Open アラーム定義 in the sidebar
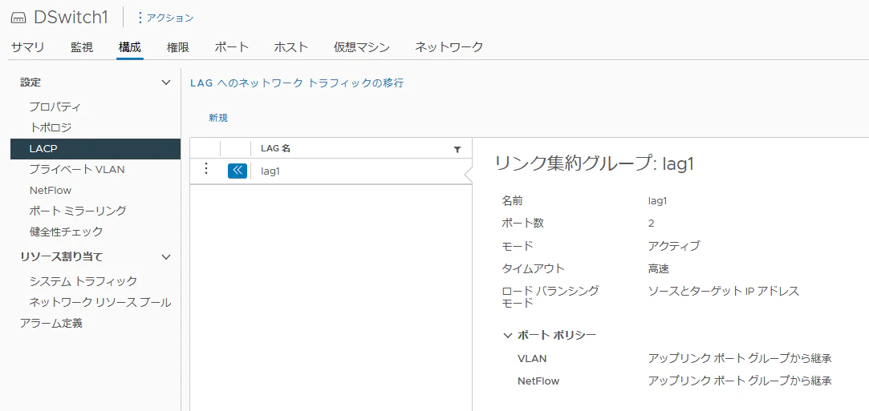Screen dimensions: 869x411 (x=51, y=324)
